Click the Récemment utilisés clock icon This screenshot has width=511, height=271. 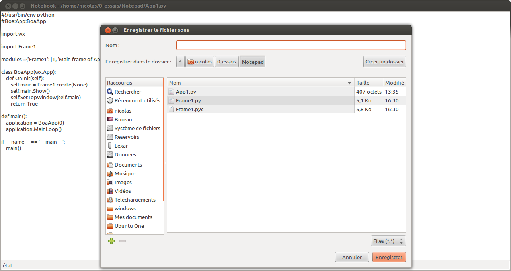[x=110, y=100]
